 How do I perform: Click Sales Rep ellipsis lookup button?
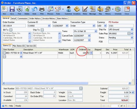pyautogui.click(x=129, y=33)
